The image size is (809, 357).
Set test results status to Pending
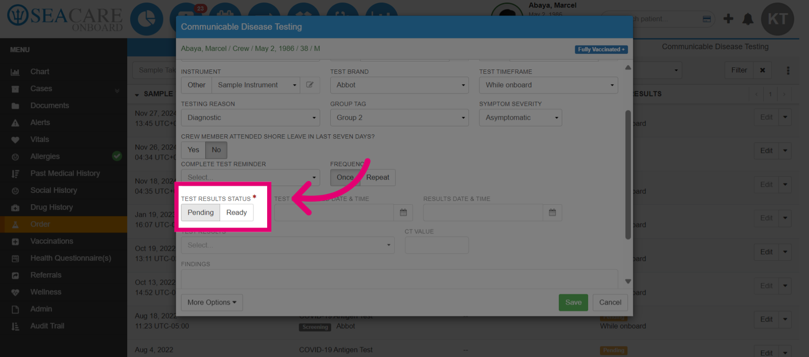[201, 213]
